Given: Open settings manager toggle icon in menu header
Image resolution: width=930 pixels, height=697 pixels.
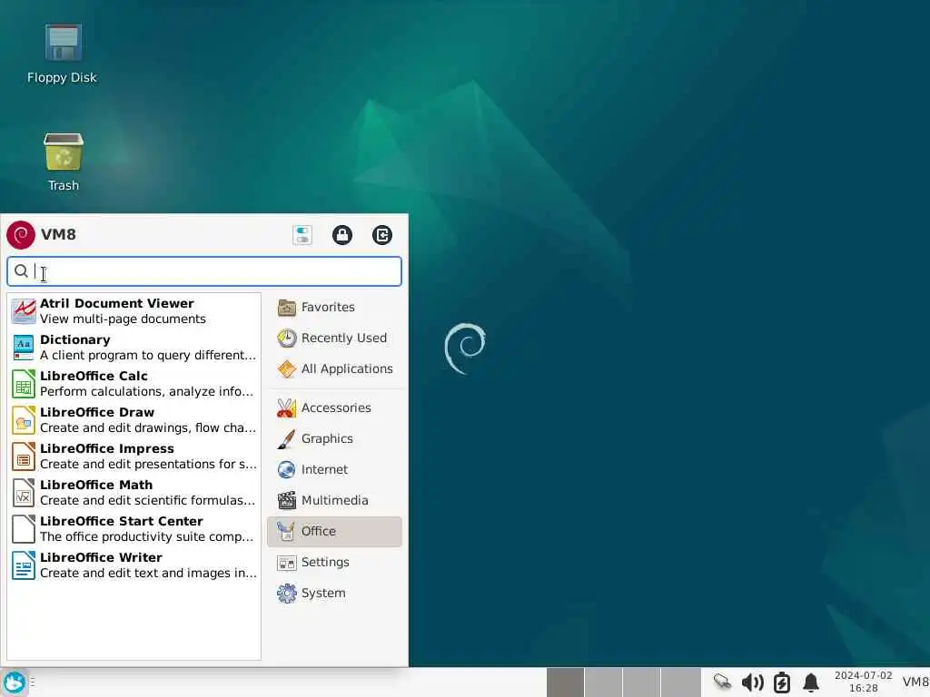Looking at the screenshot, I should coord(302,235).
